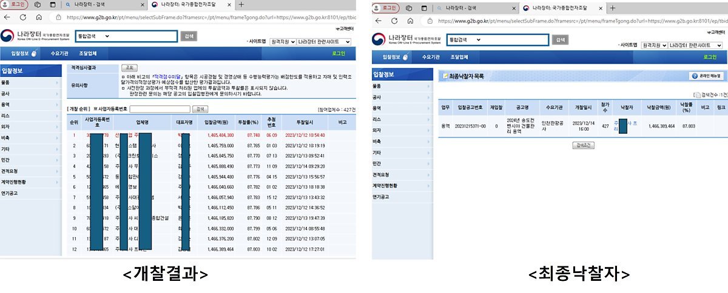Click the green 로그인 link in the right window
Viewport: 728px width, 293px height.
710,56
